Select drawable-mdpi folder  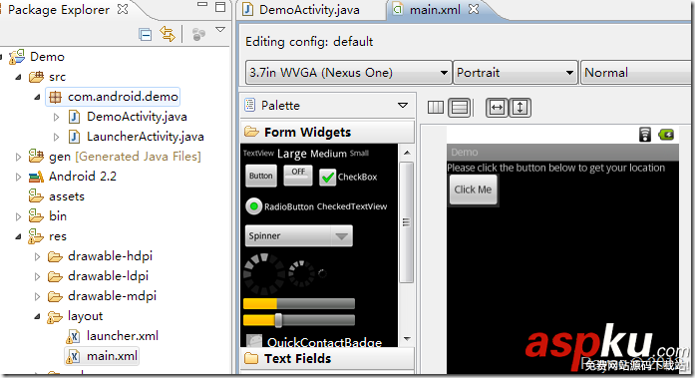[102, 296]
